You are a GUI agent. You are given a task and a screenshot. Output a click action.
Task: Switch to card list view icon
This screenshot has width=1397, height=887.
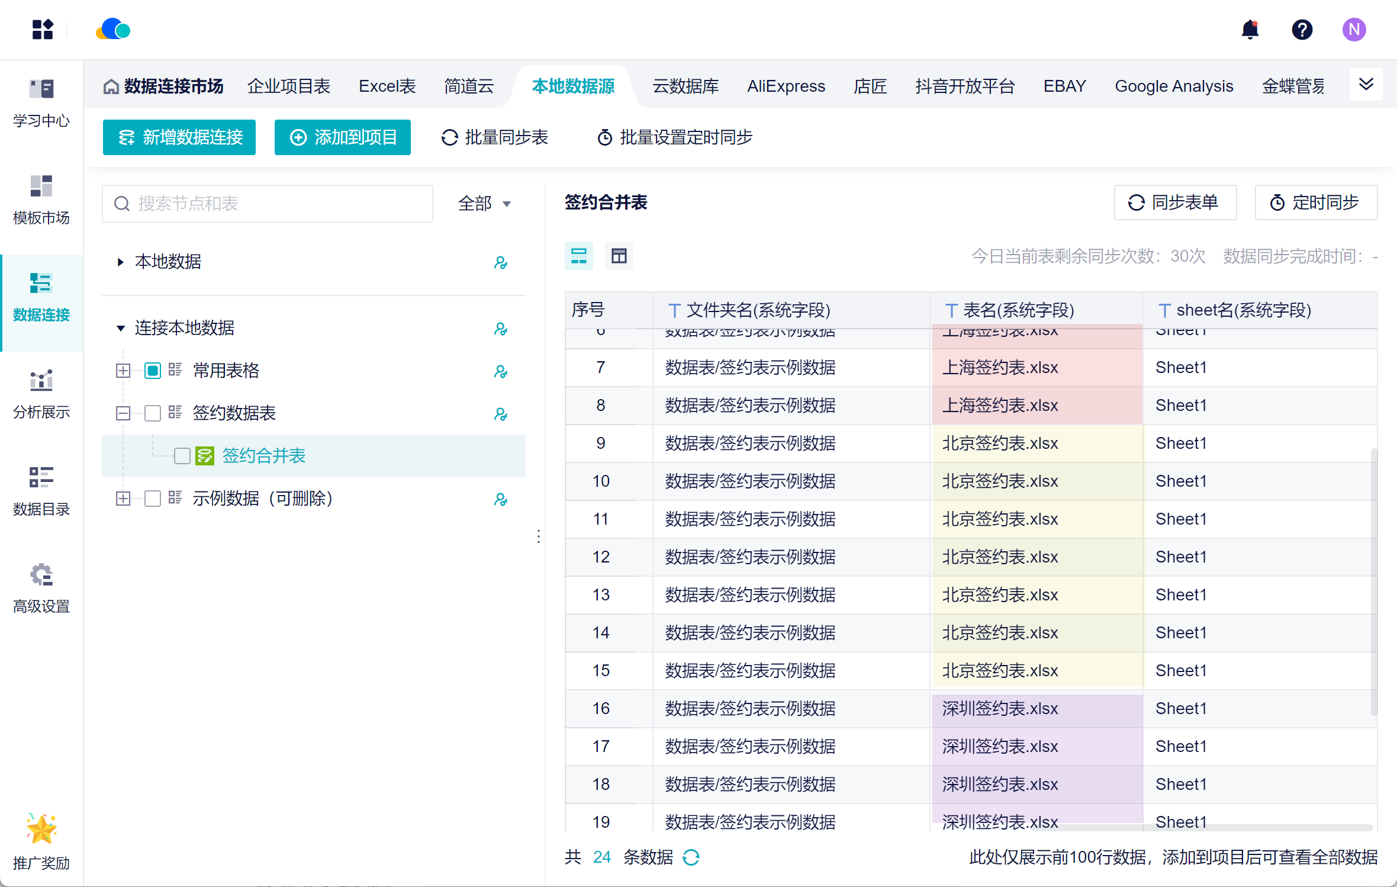pyautogui.click(x=578, y=256)
